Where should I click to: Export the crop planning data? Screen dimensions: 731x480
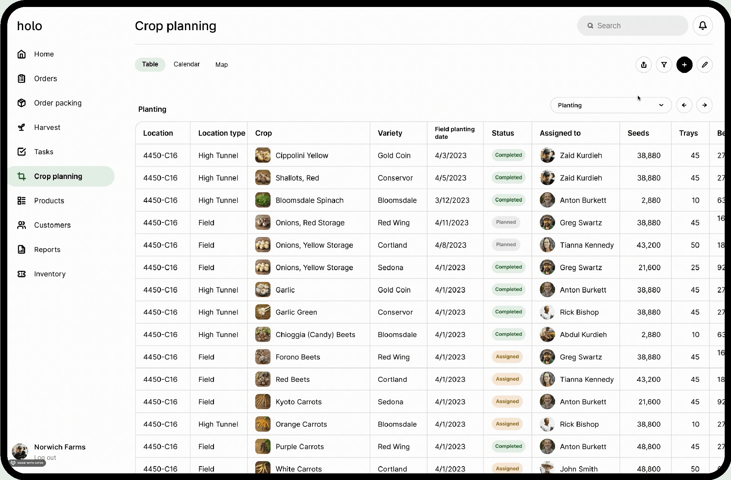coord(644,65)
